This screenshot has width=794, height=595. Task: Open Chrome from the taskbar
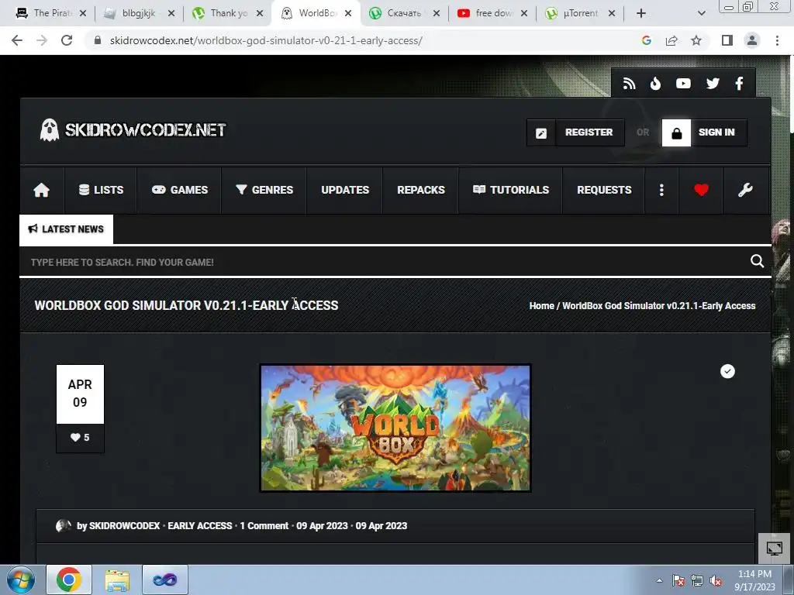[x=69, y=580]
